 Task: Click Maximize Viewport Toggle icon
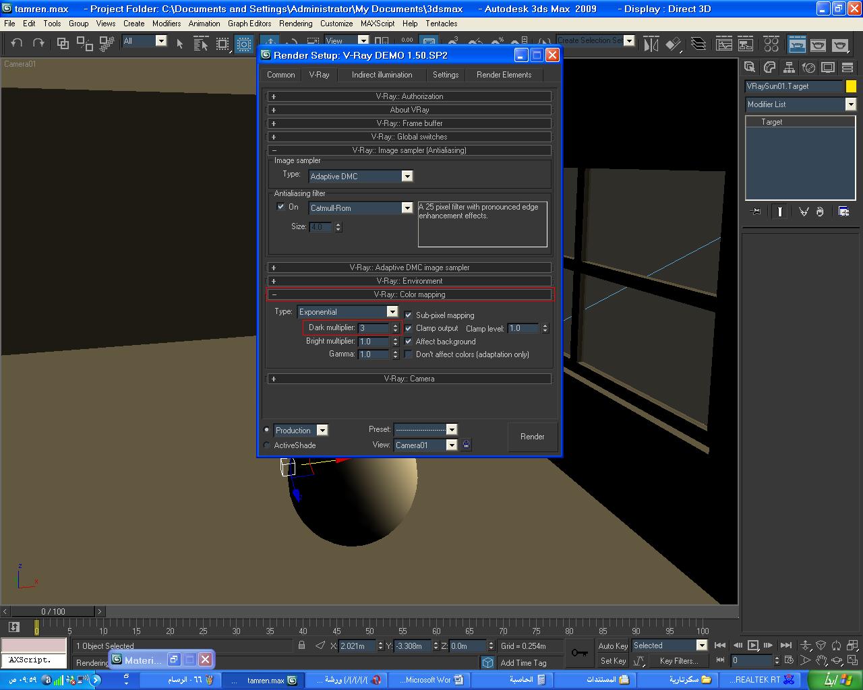coord(852,660)
